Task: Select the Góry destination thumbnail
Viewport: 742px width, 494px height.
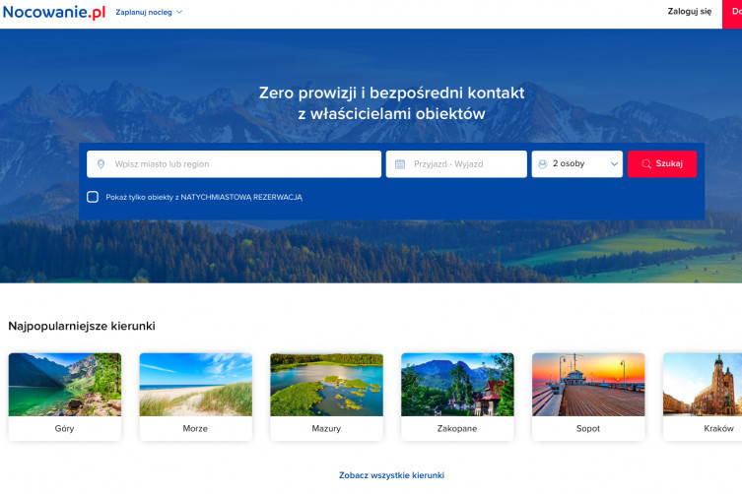Action: coord(65,385)
